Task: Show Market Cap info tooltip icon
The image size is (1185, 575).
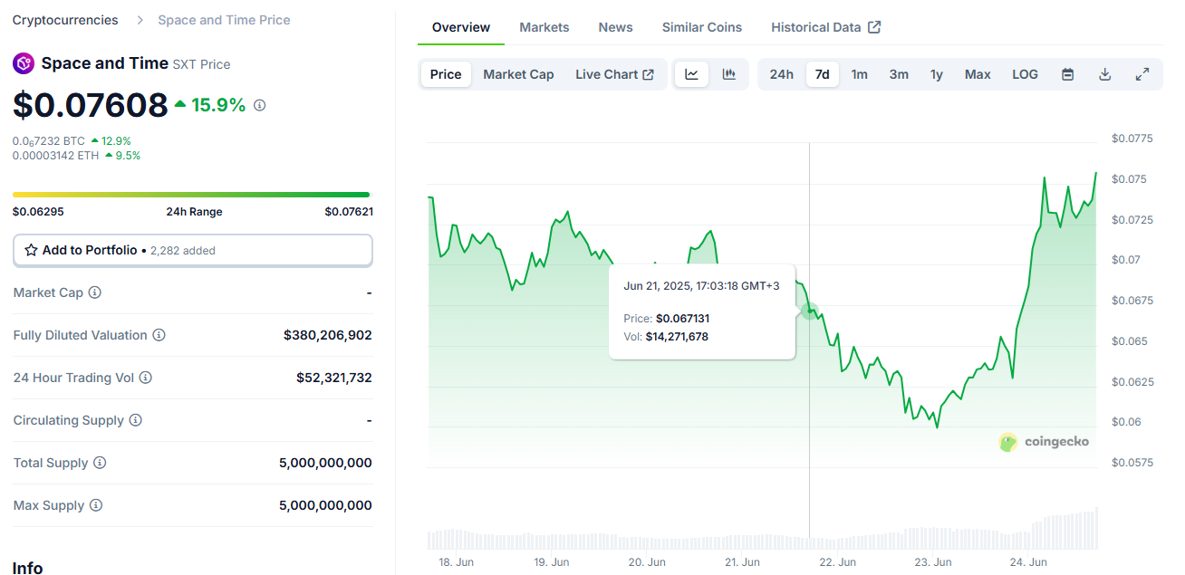Action: tap(94, 292)
